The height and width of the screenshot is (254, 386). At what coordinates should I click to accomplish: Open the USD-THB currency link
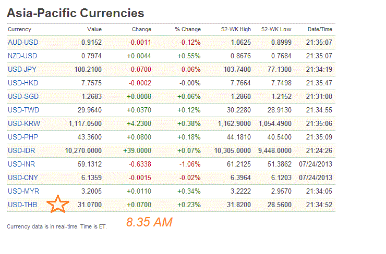(x=23, y=205)
